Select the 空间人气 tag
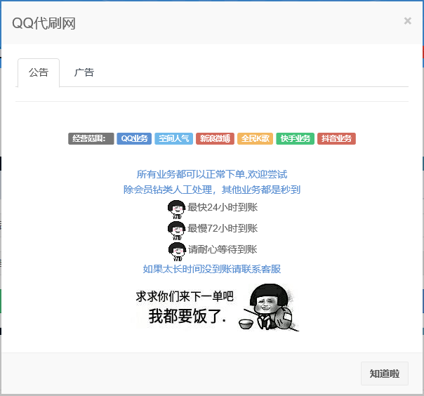The height and width of the screenshot is (396, 424). click(x=173, y=138)
